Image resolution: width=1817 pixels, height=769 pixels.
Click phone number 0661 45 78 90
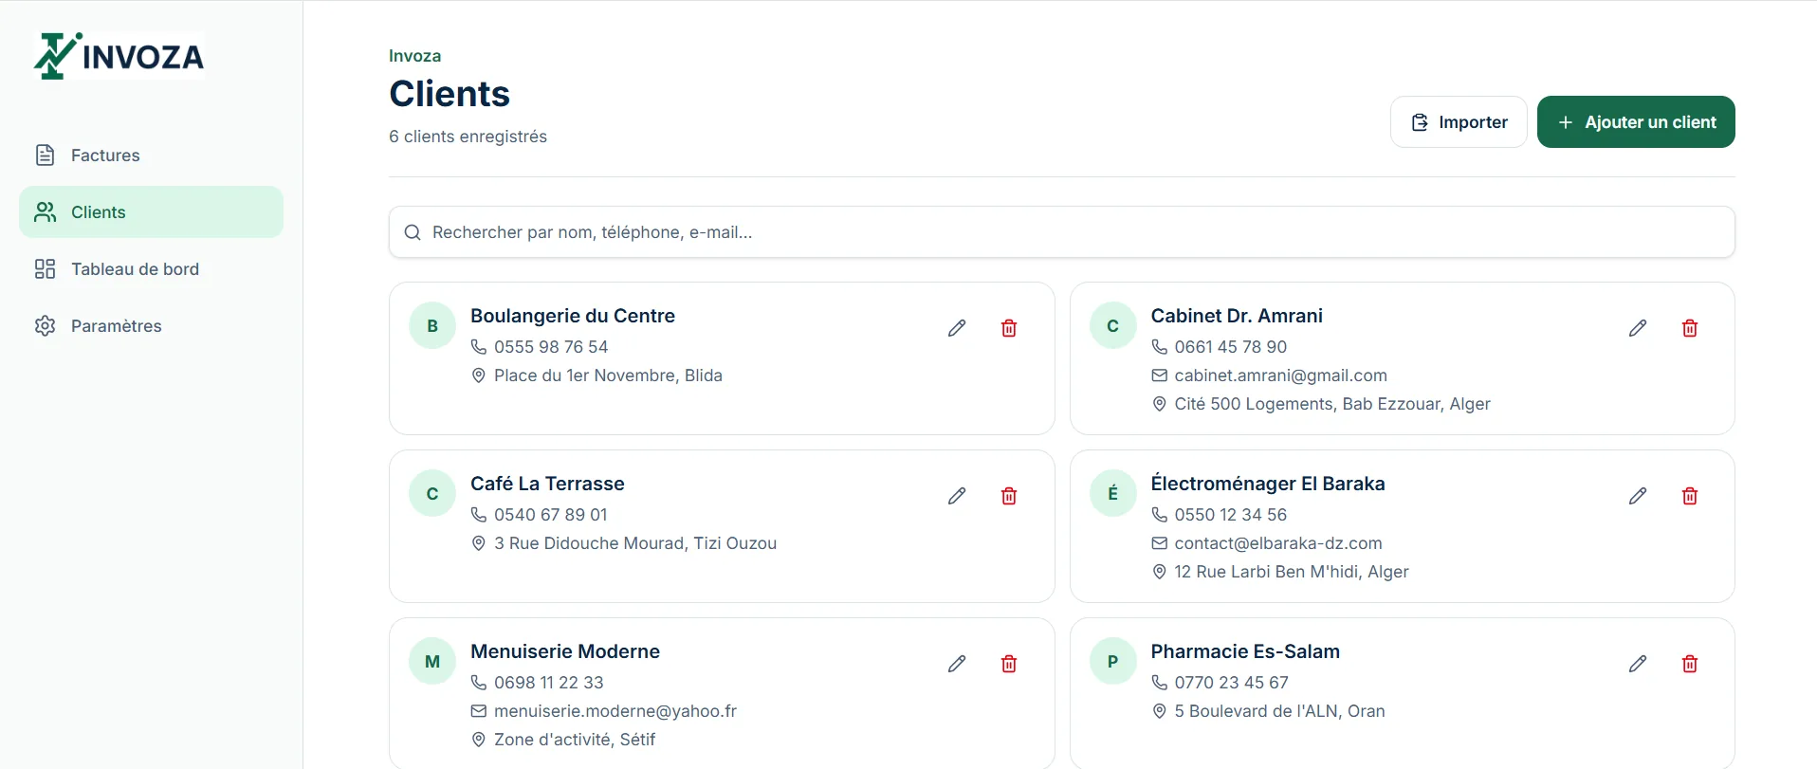tap(1231, 347)
